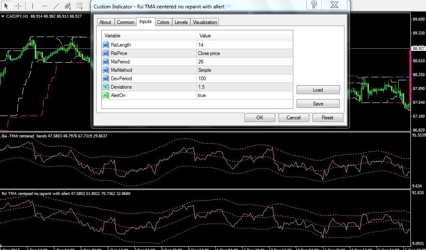Click the AlertOn variable name

118,95
